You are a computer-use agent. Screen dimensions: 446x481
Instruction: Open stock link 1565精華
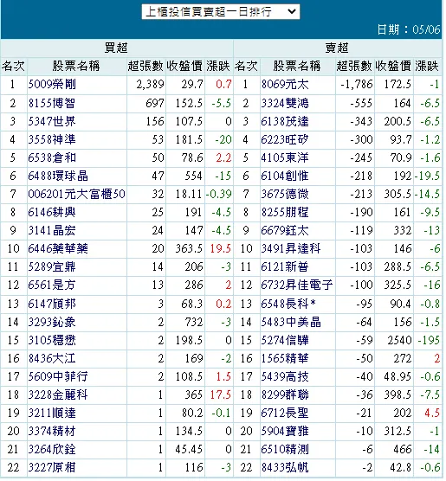click(285, 358)
